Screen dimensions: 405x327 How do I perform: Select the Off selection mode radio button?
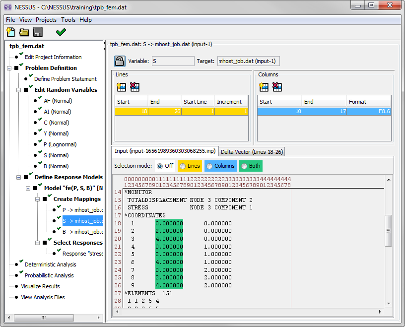(160, 166)
